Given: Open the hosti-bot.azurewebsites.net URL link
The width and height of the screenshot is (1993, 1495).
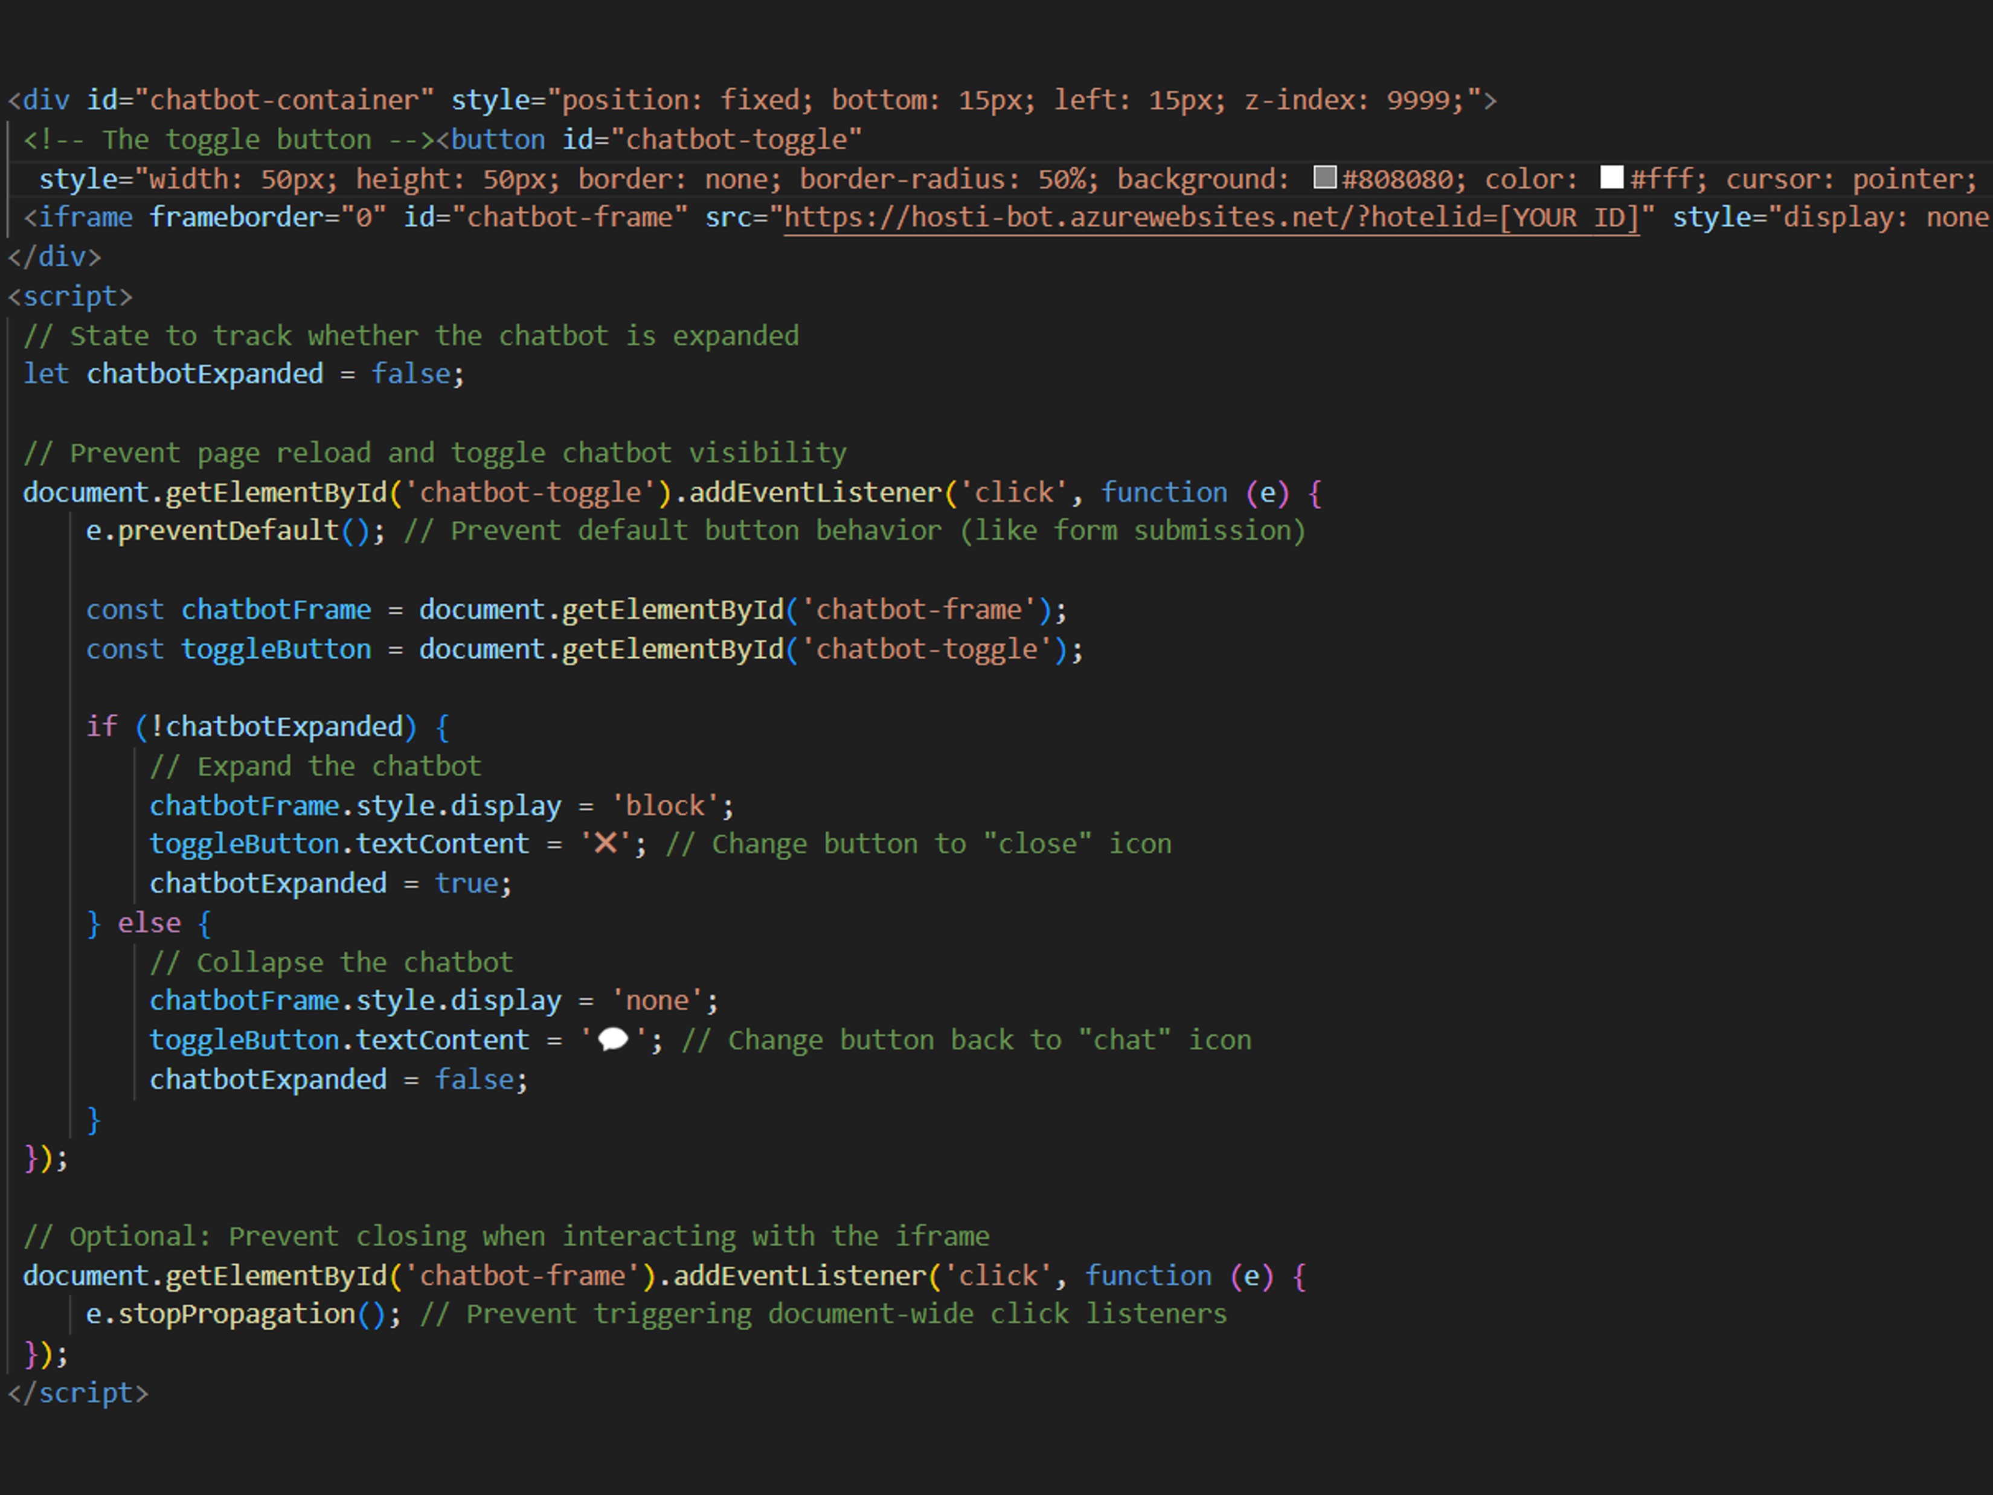Looking at the screenshot, I should click(x=1211, y=217).
